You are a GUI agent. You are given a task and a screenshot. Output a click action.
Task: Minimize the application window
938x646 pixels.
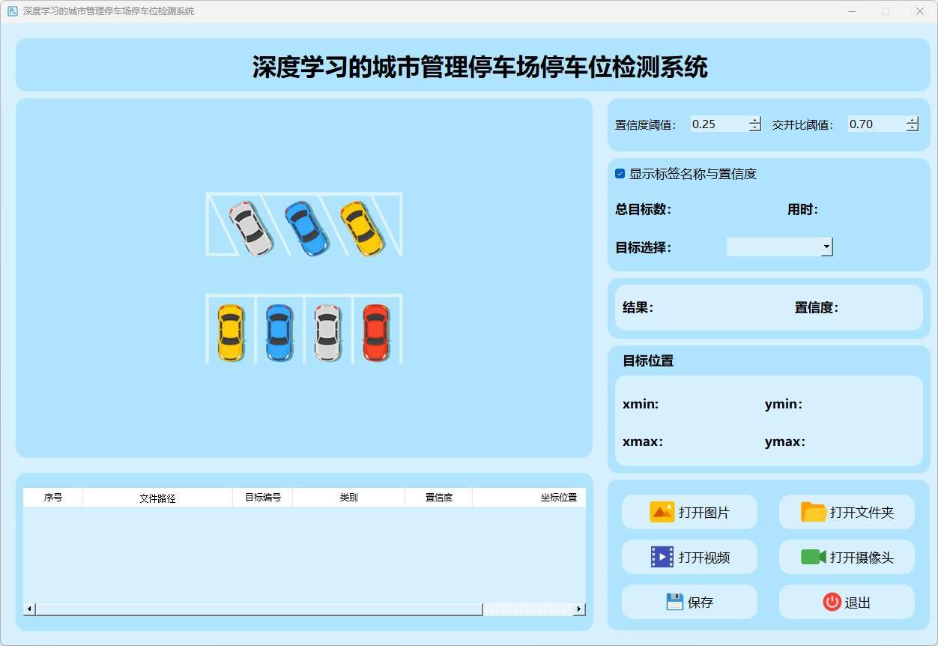coord(852,11)
